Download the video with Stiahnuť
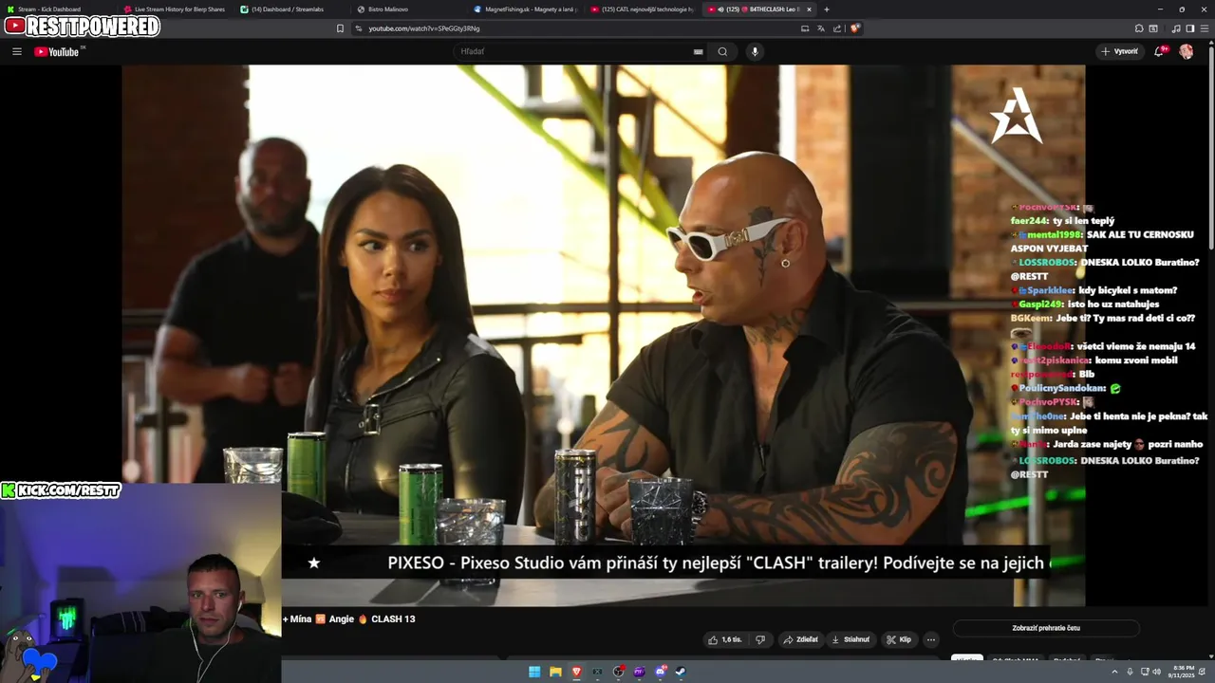 850,639
